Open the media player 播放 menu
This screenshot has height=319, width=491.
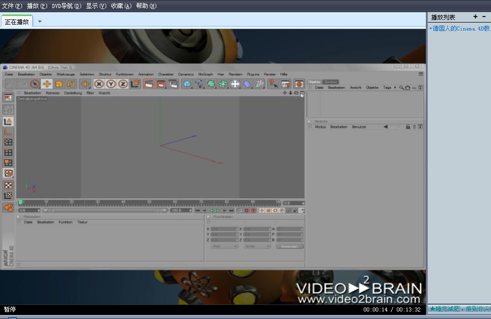pos(37,6)
